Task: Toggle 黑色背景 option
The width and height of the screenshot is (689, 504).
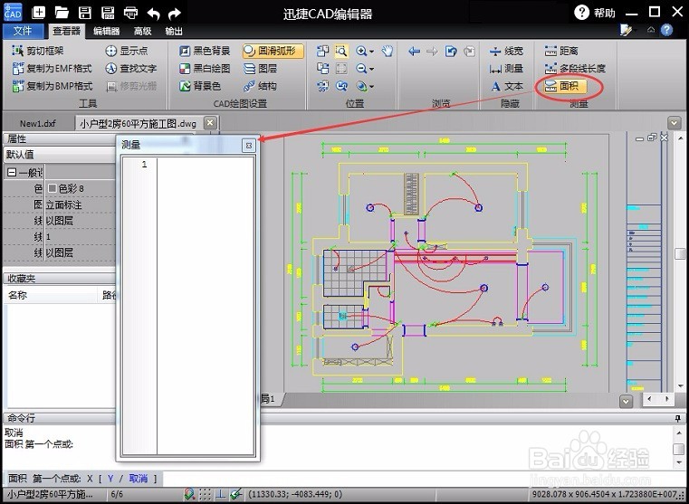Action: [x=205, y=51]
